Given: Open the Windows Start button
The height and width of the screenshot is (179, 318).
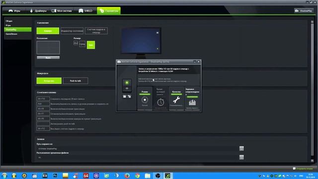Looking at the screenshot, I should tap(4, 176).
